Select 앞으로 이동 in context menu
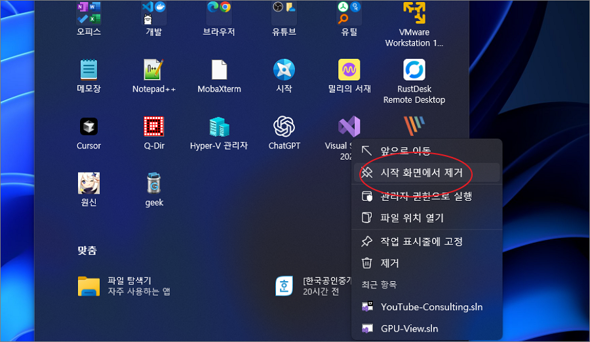Image resolution: width=590 pixels, height=342 pixels. tap(427, 151)
